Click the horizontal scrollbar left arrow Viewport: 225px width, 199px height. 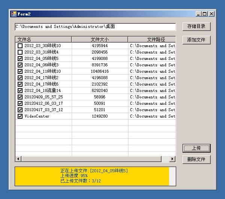[18, 159]
